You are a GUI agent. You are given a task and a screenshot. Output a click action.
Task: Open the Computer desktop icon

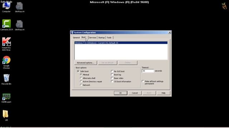coord(6,7)
